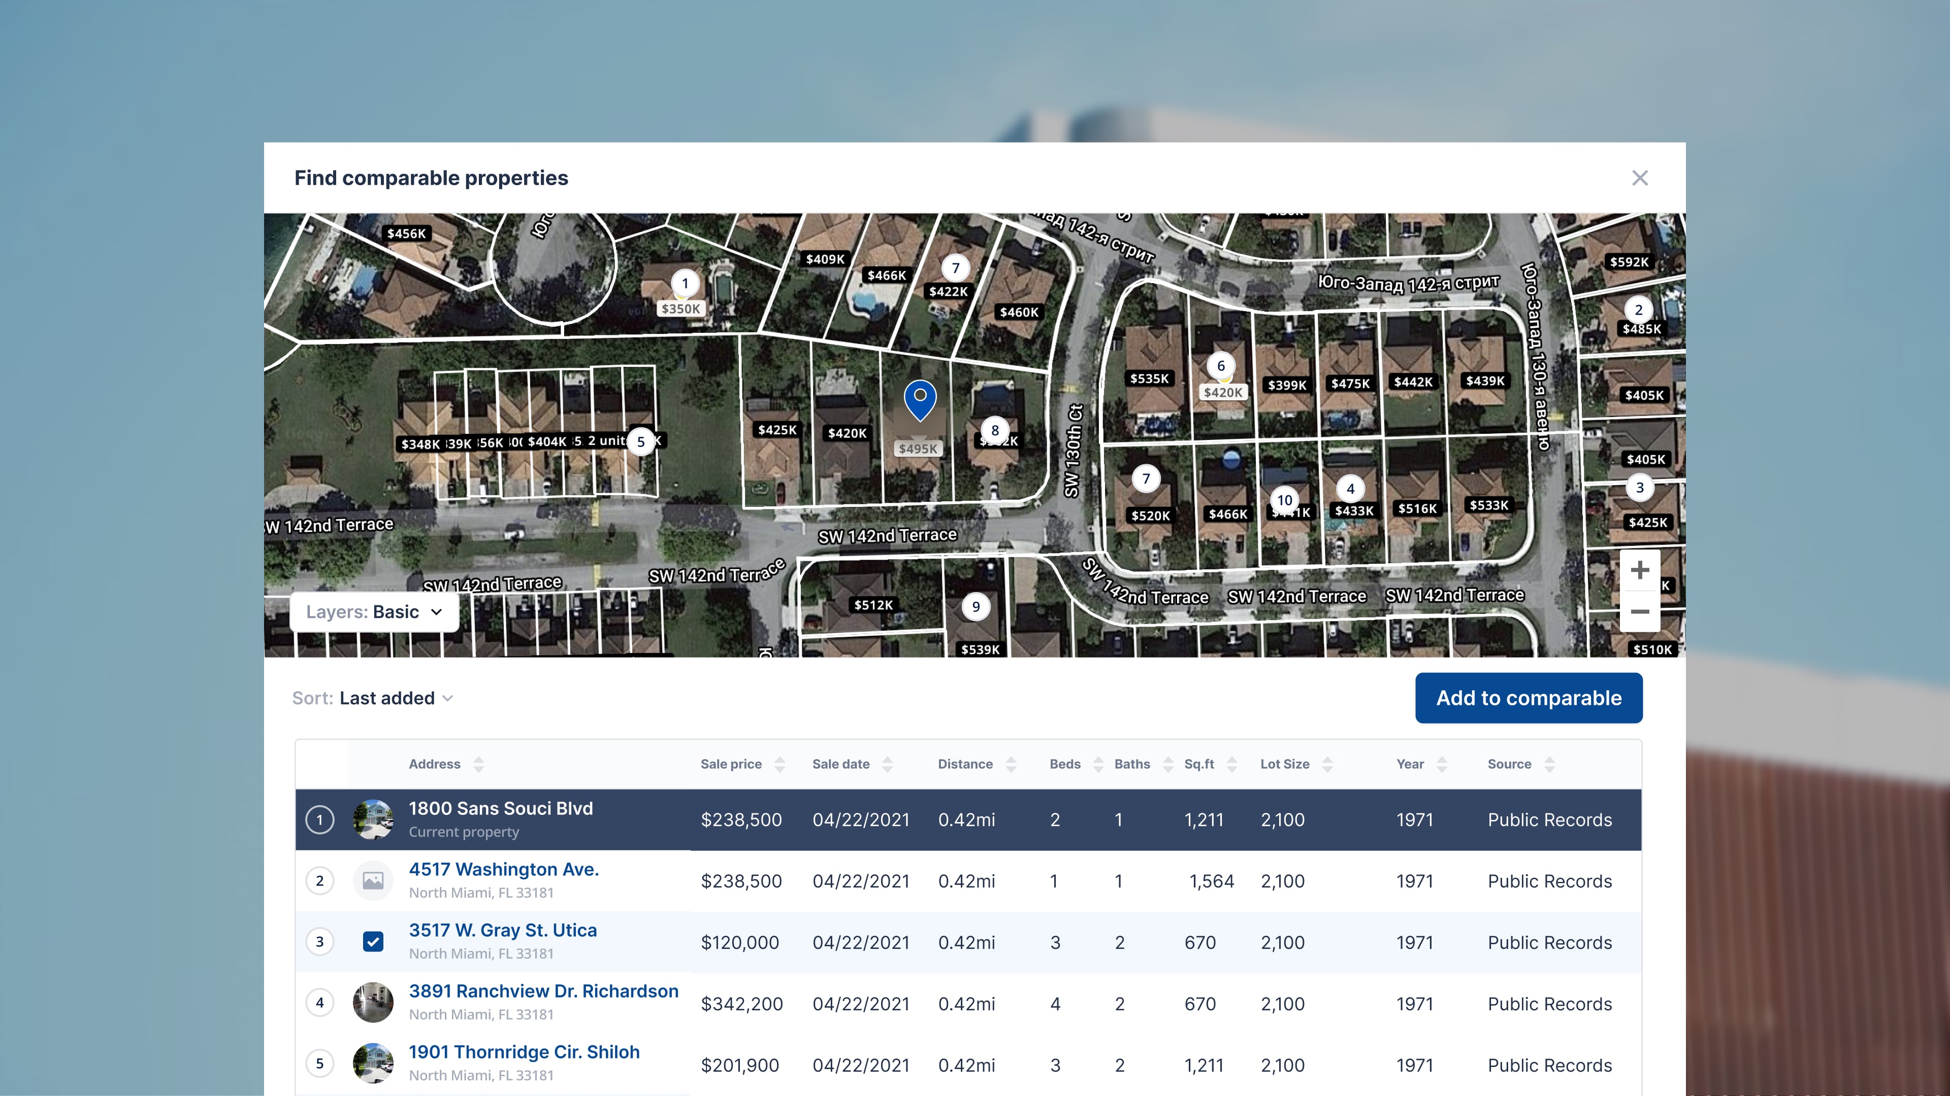Sort table by Distance column header

pyautogui.click(x=964, y=764)
